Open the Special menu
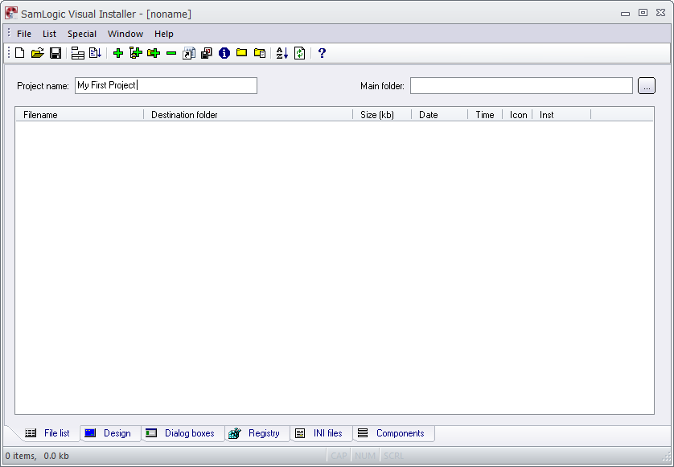The width and height of the screenshot is (674, 467). tap(82, 34)
